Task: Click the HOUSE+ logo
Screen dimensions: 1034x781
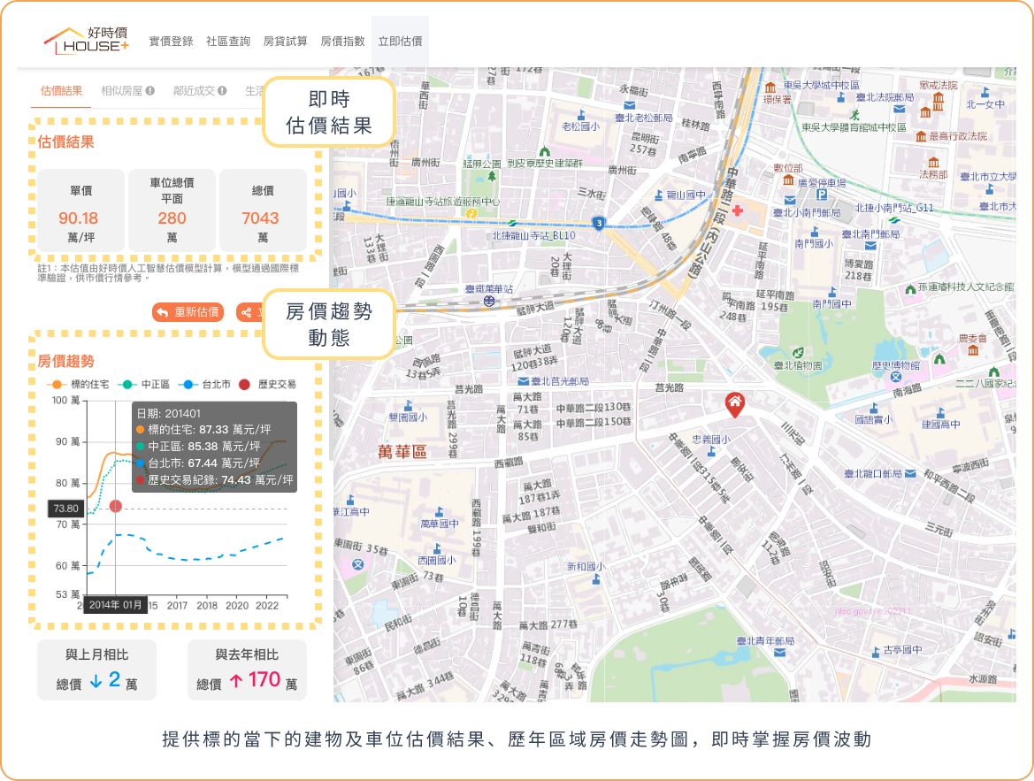Action: [87, 41]
